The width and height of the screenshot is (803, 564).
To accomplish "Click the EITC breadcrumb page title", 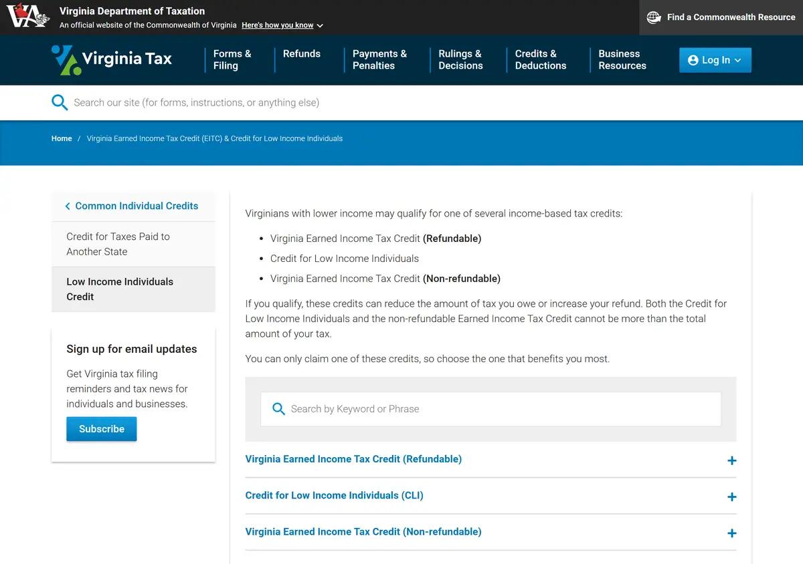I will (215, 138).
